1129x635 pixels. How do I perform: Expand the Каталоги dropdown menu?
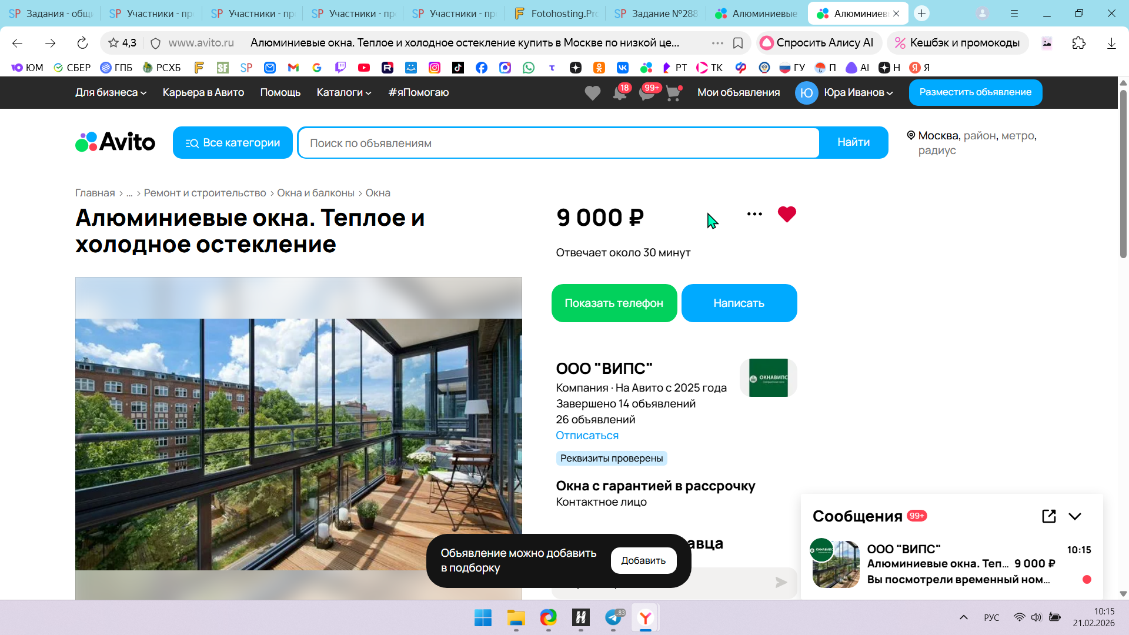pyautogui.click(x=343, y=92)
